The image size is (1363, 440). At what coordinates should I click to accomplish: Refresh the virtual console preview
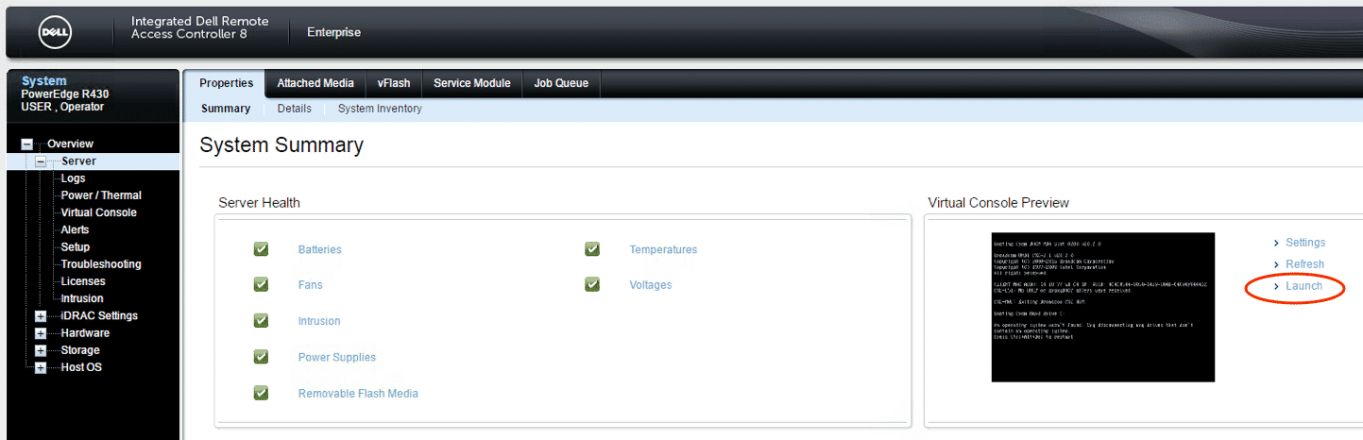(1304, 264)
